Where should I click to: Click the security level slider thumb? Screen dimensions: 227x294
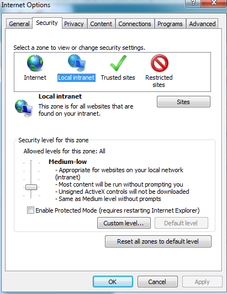[x=31, y=187]
